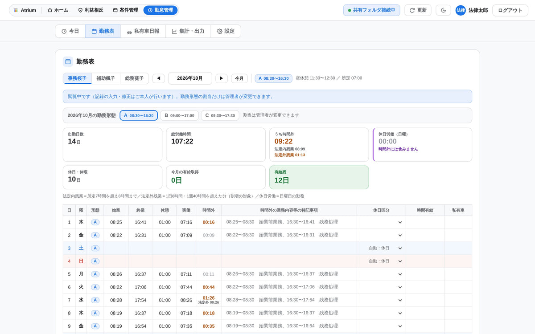The height and width of the screenshot is (334, 535).
Task: Open 休日区分 dropdown for day 3 土
Action: pos(381,248)
